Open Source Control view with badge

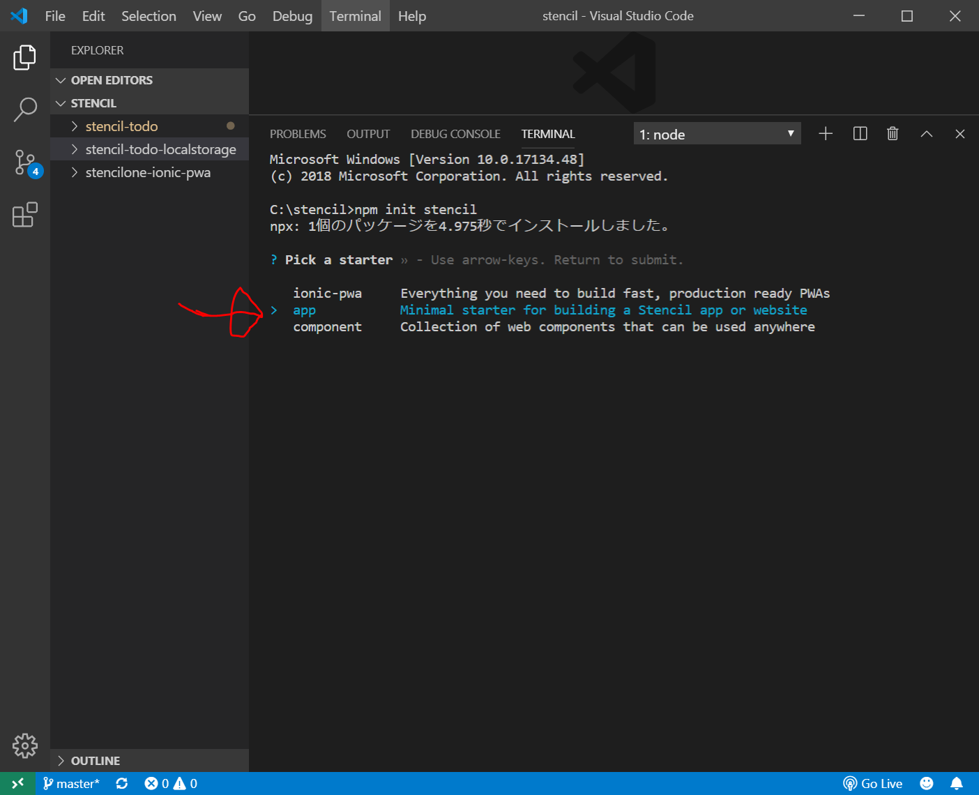26,163
